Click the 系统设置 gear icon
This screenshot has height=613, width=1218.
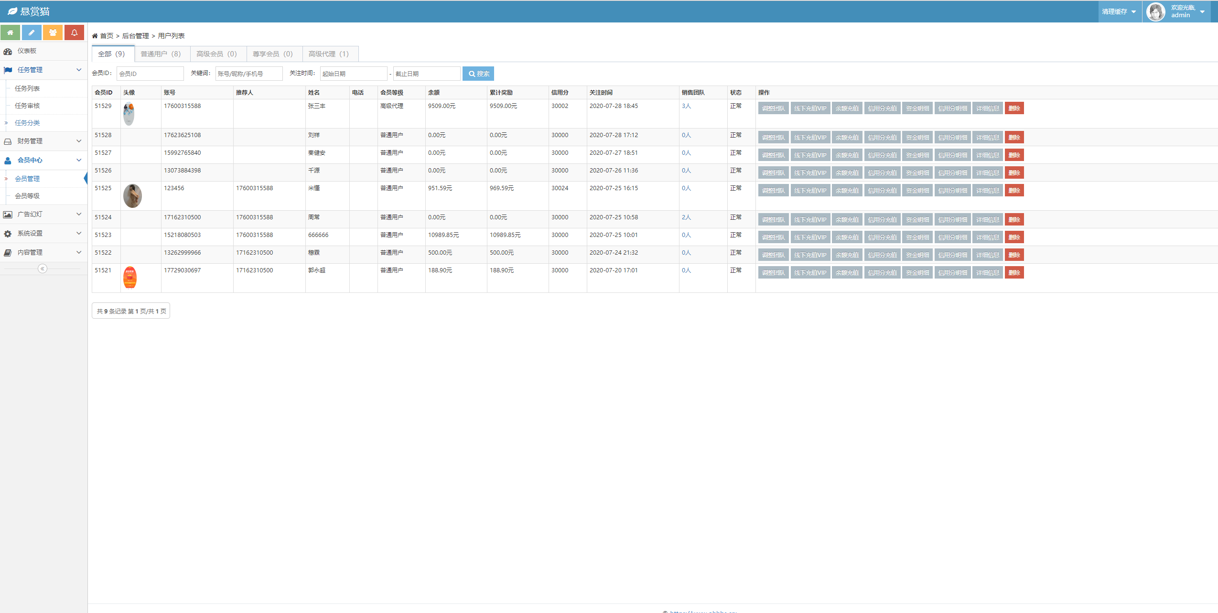(x=8, y=234)
